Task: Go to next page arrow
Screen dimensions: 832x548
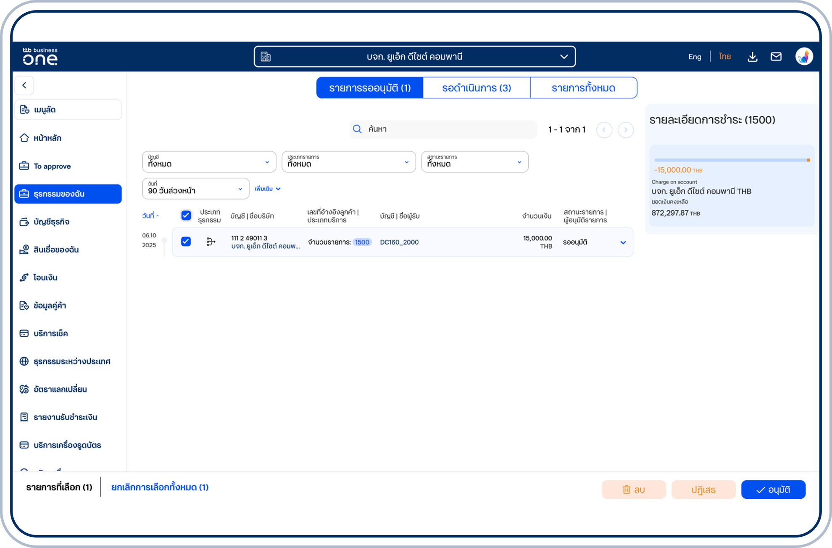Action: 625,130
